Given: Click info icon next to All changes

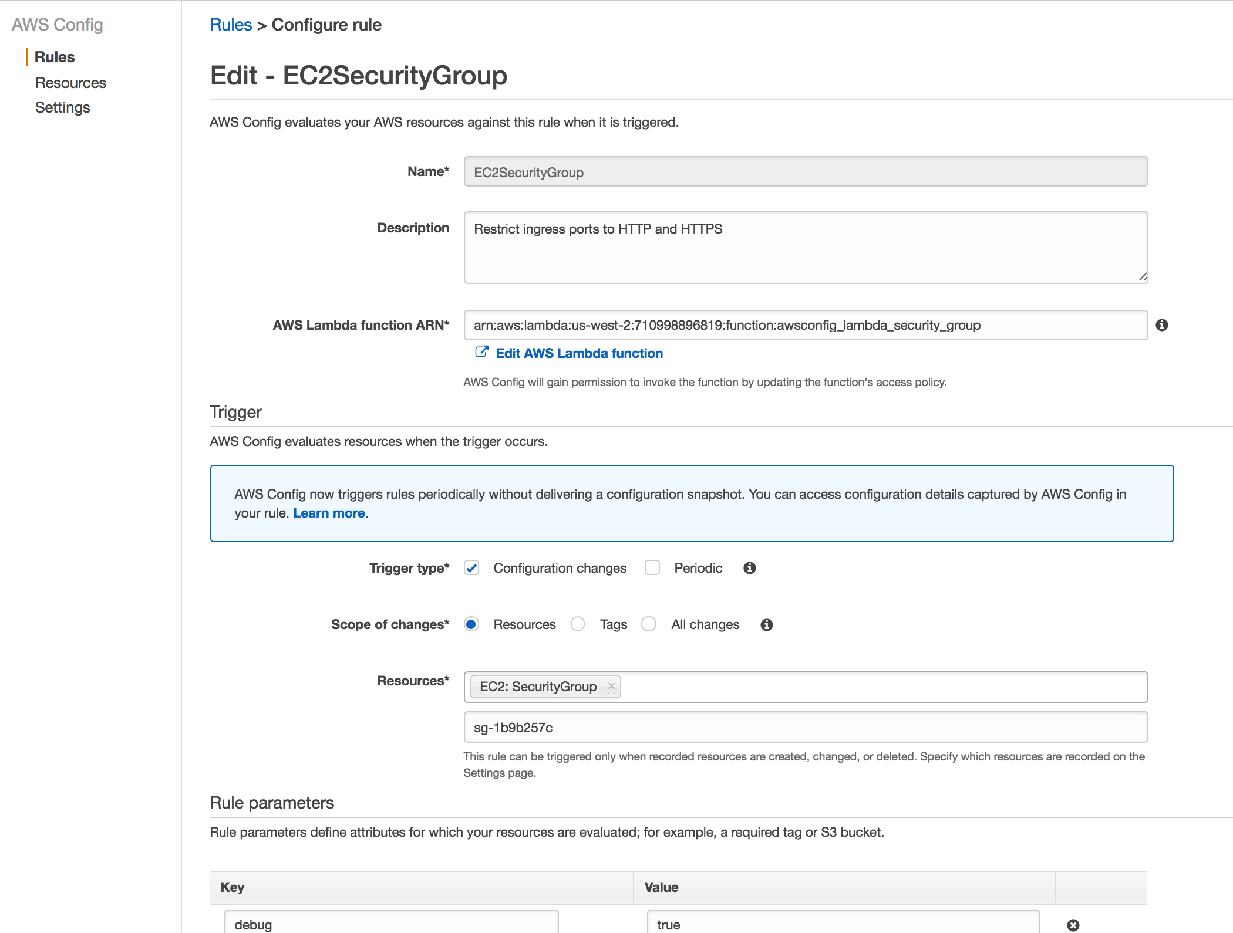Looking at the screenshot, I should point(766,625).
